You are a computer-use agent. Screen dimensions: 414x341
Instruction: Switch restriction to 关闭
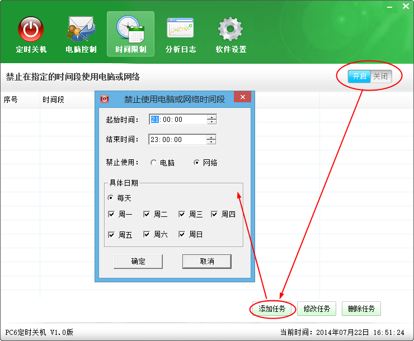click(x=380, y=77)
